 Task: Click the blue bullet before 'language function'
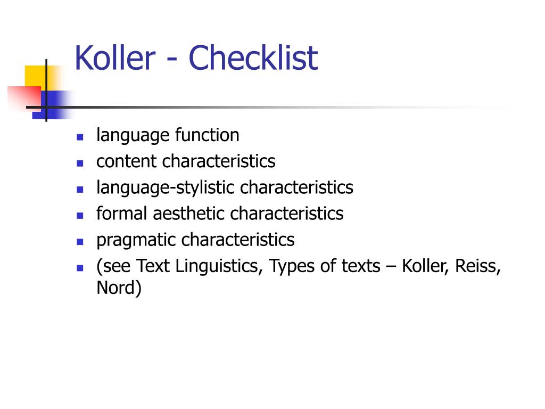click(80, 137)
